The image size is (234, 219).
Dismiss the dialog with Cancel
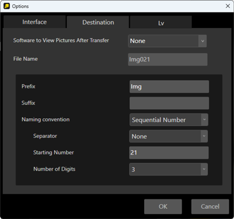click(210, 206)
